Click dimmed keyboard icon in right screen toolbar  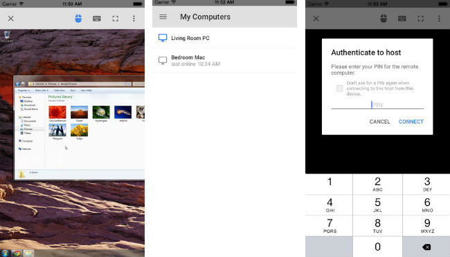(402, 19)
